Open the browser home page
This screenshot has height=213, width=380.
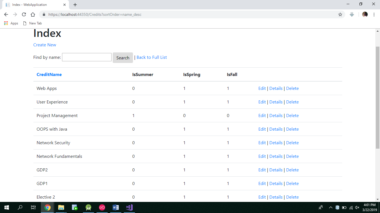pos(33,14)
